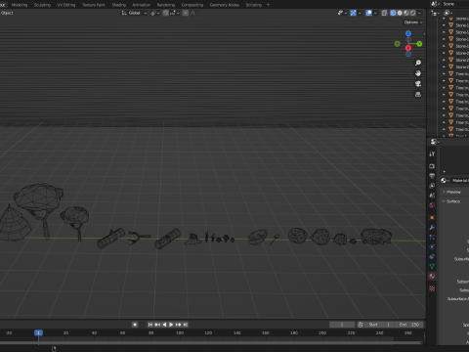The height and width of the screenshot is (352, 469).
Task: Switch to the Geometry Nodes workspace tab
Action: (x=225, y=5)
